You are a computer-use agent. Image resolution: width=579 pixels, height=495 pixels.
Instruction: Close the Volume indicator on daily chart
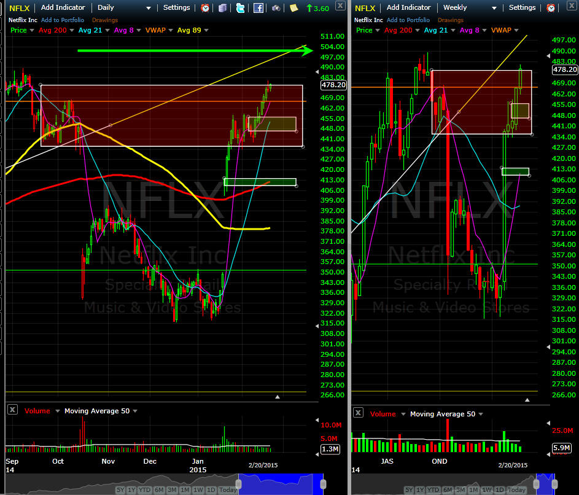(12, 409)
